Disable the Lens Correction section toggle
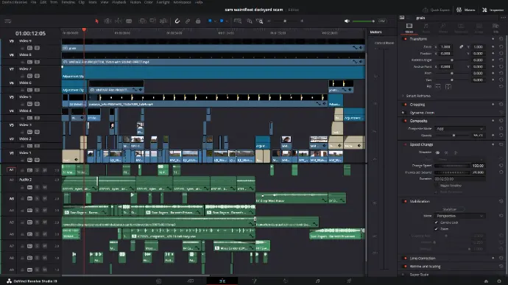This screenshot has width=508, height=285. point(405,258)
